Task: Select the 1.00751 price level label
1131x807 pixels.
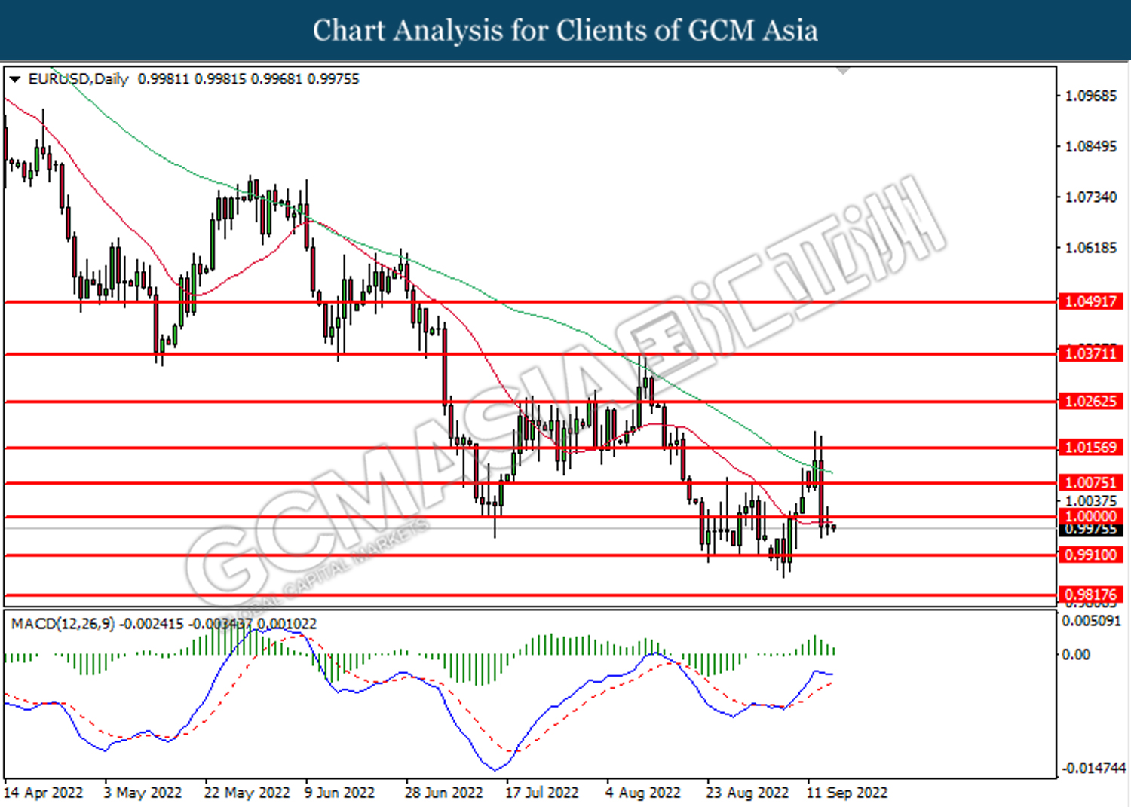Action: [x=1090, y=482]
